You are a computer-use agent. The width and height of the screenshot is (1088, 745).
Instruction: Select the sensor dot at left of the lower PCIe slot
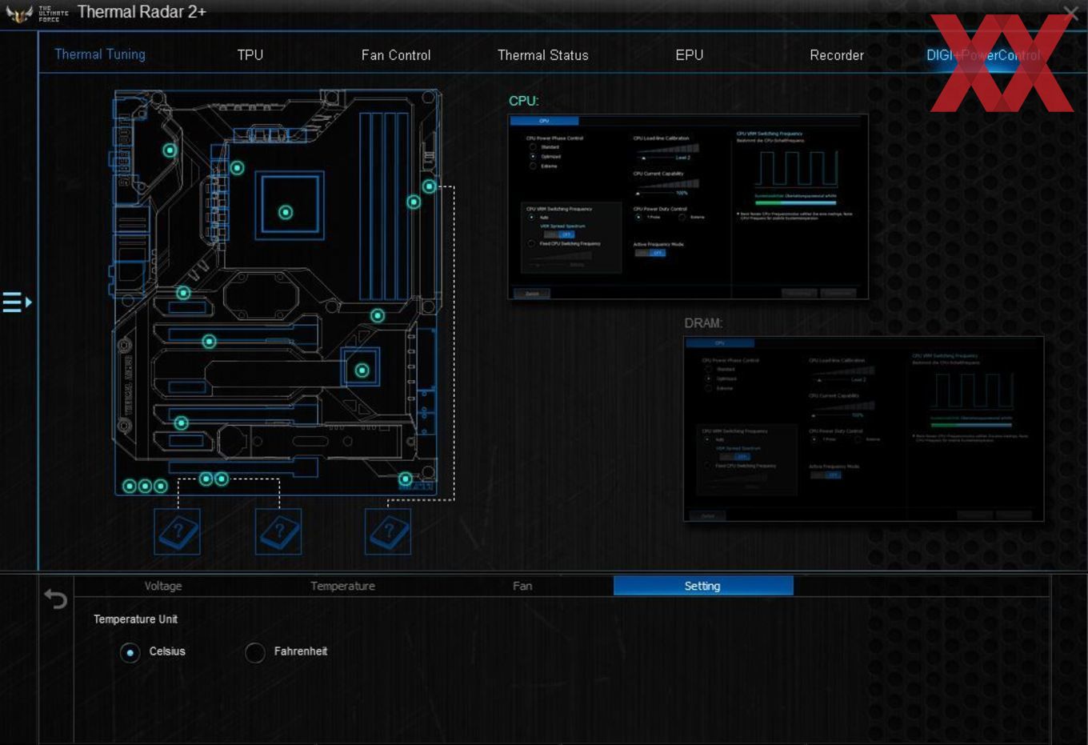coord(182,423)
